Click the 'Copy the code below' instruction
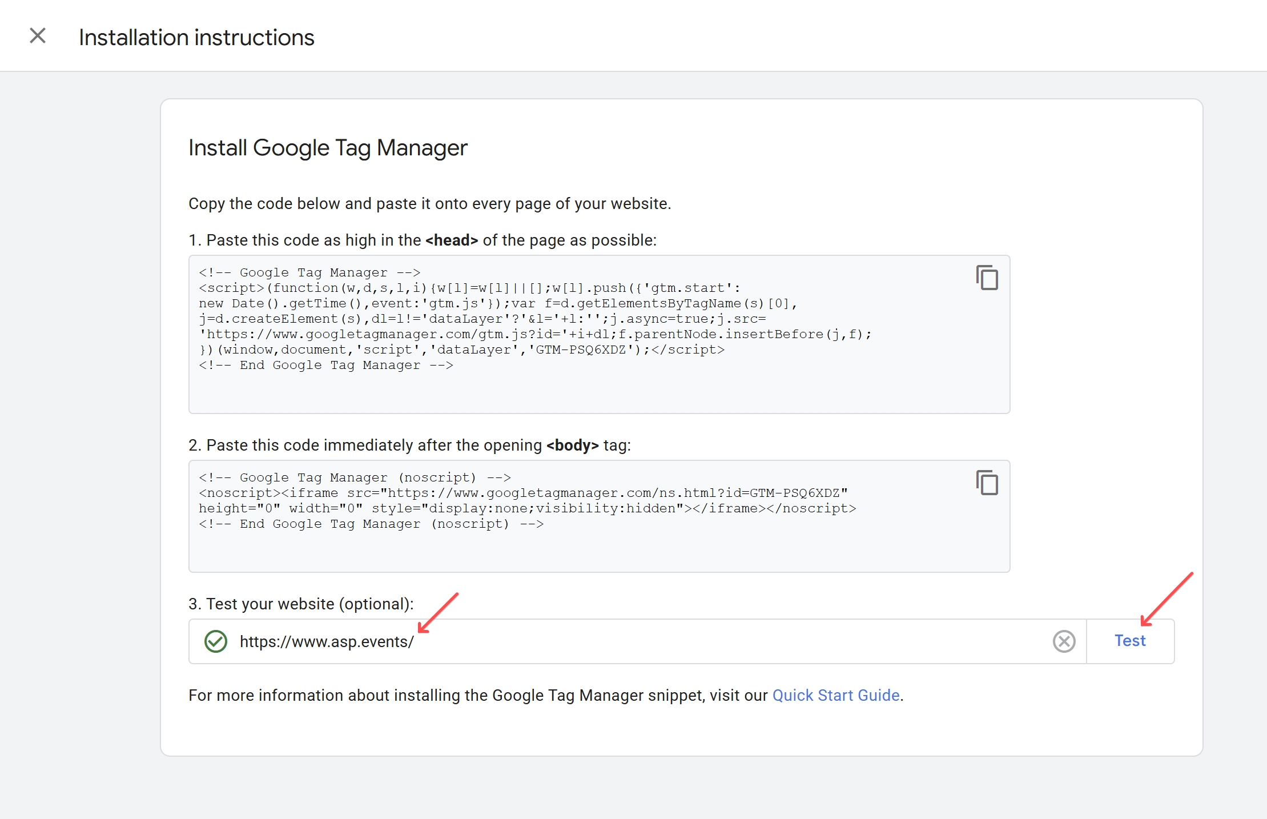 click(x=430, y=203)
